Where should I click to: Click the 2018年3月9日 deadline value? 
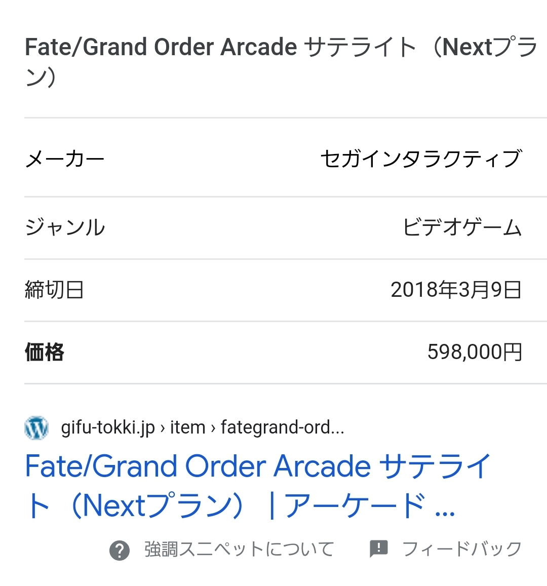456,290
